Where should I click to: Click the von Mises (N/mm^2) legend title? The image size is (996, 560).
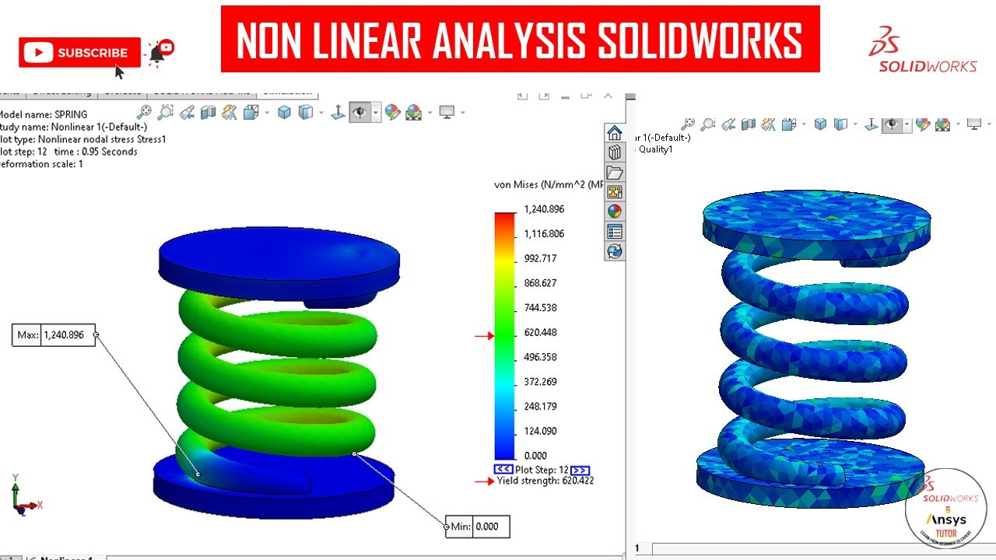pos(549,184)
